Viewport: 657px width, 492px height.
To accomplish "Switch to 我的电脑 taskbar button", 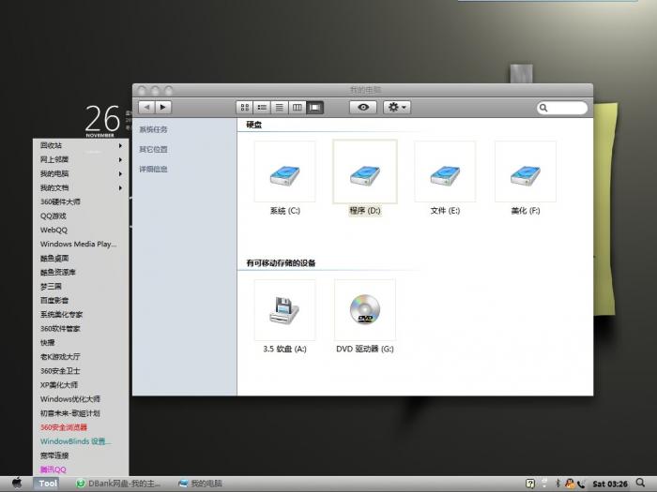I will [x=200, y=484].
